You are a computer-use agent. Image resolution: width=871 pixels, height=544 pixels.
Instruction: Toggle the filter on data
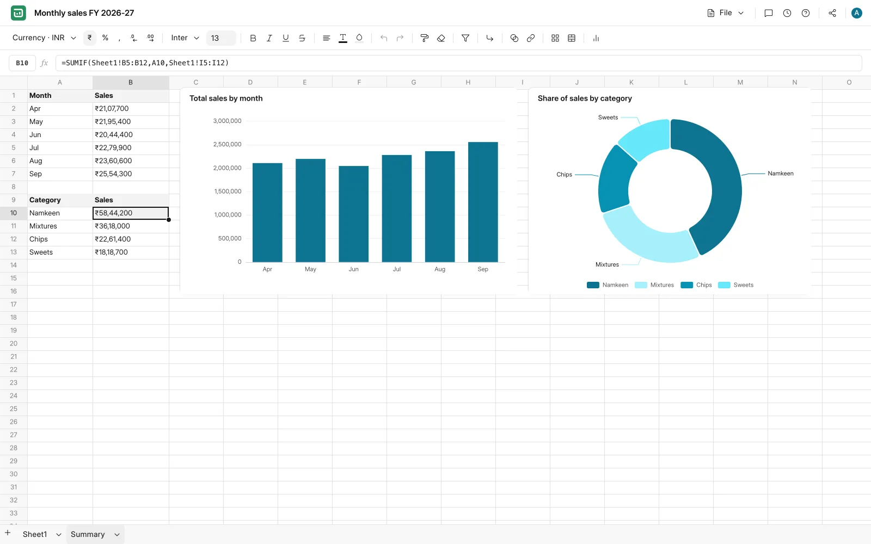tap(465, 38)
